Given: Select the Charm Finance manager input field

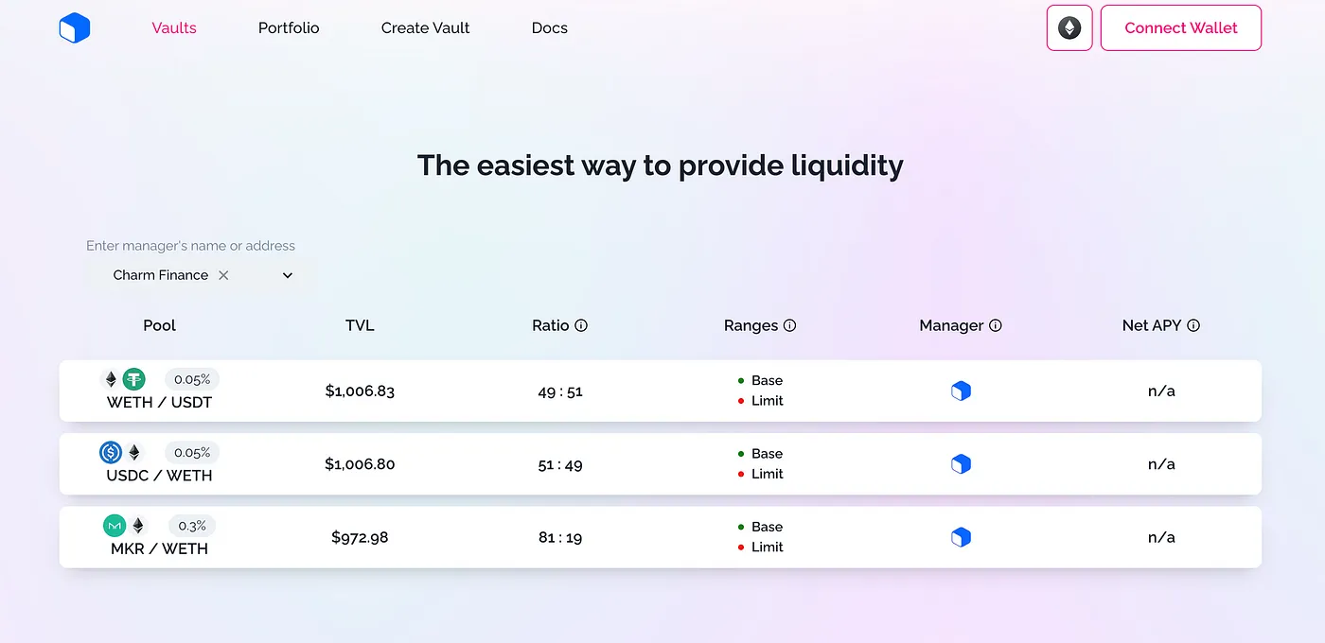Looking at the screenshot, I should coord(161,275).
